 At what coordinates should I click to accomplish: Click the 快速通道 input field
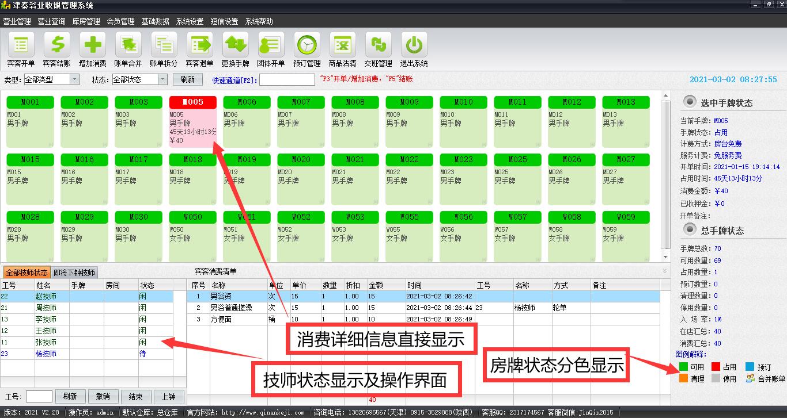coord(287,80)
